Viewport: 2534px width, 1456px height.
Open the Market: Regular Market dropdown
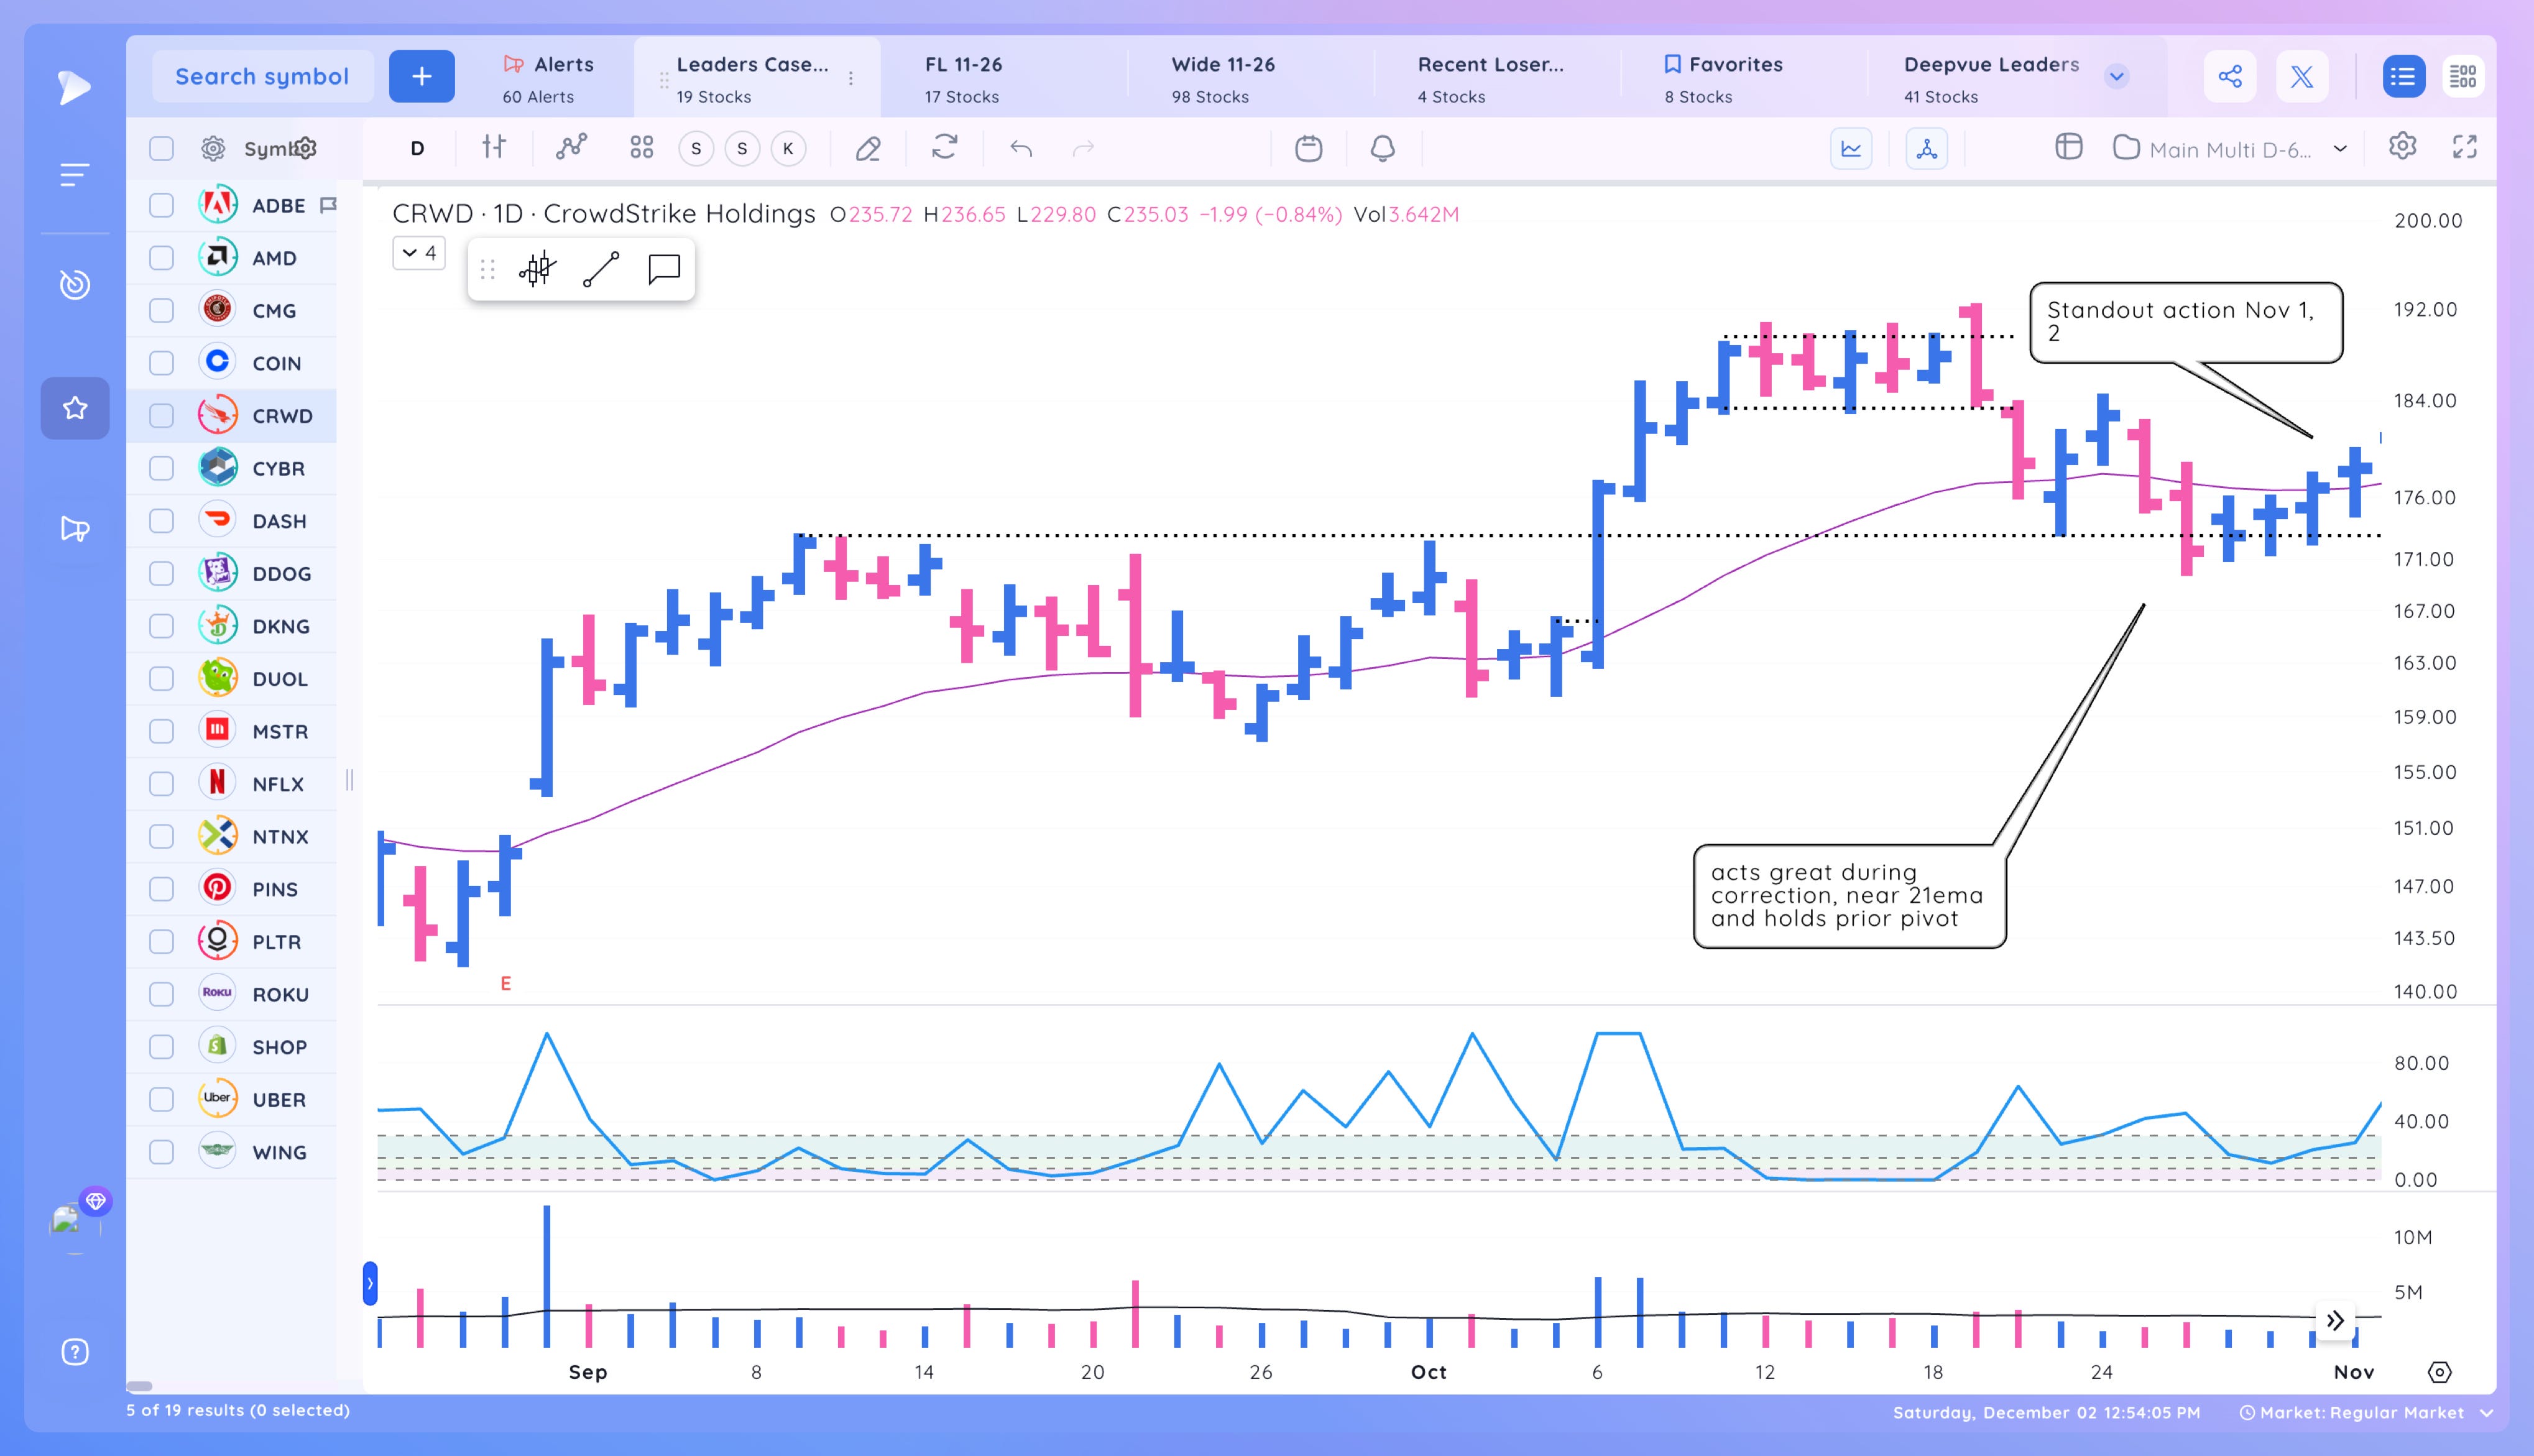2366,1412
